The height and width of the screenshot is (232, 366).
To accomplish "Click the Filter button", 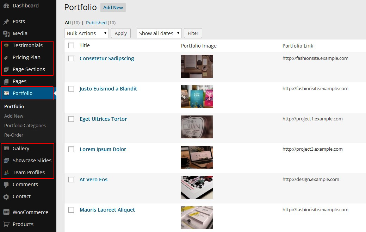I will coord(193,33).
